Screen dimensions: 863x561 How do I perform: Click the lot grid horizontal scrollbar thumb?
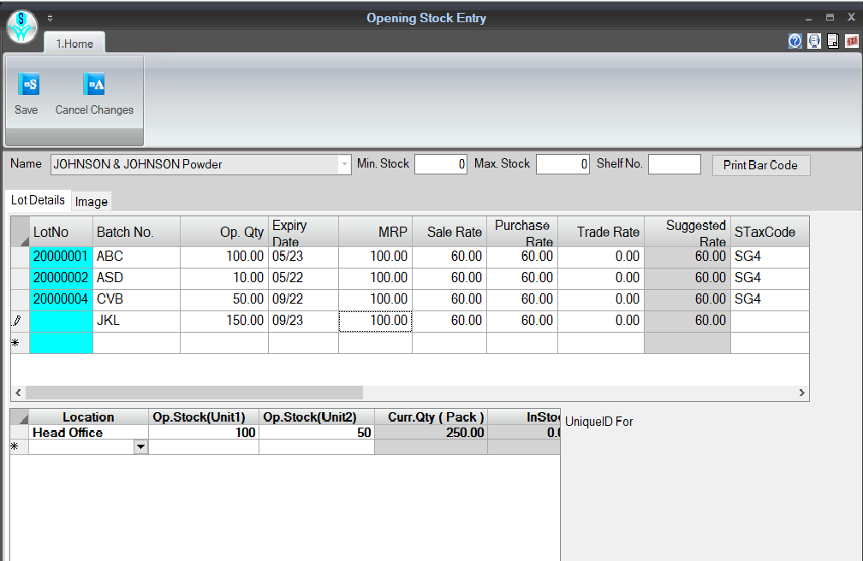[x=194, y=393]
